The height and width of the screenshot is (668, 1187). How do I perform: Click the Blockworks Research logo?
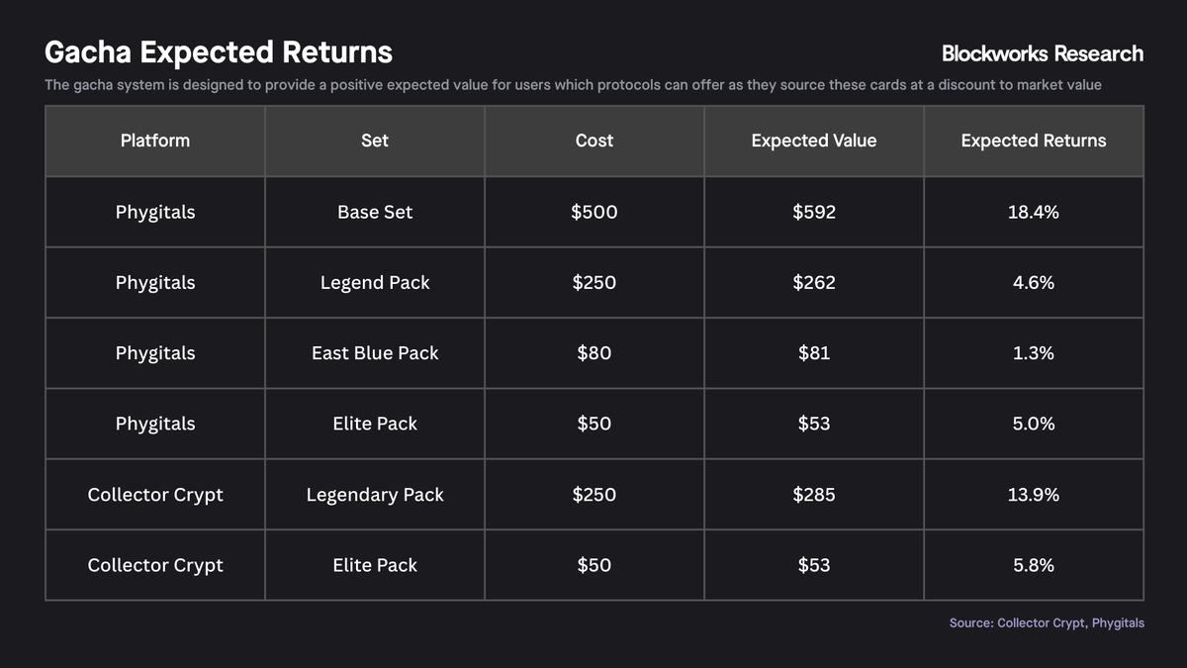1042,53
